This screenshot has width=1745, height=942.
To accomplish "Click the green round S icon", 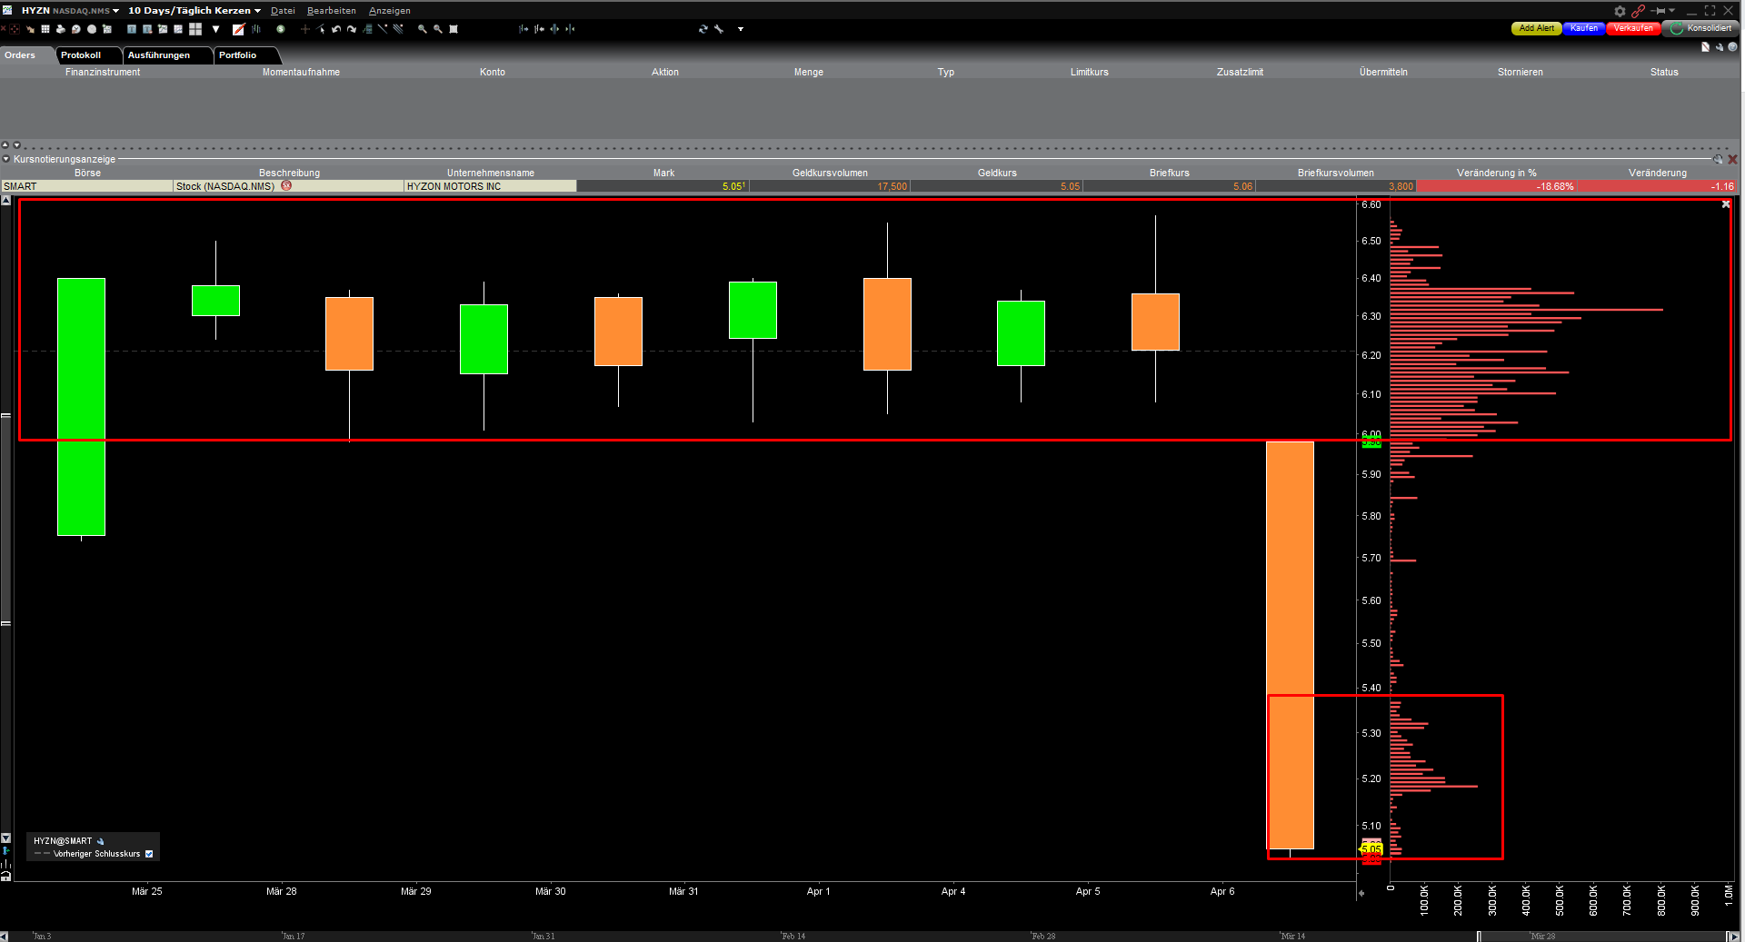I will [x=281, y=29].
